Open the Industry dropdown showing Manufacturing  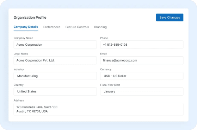coord(55,76)
